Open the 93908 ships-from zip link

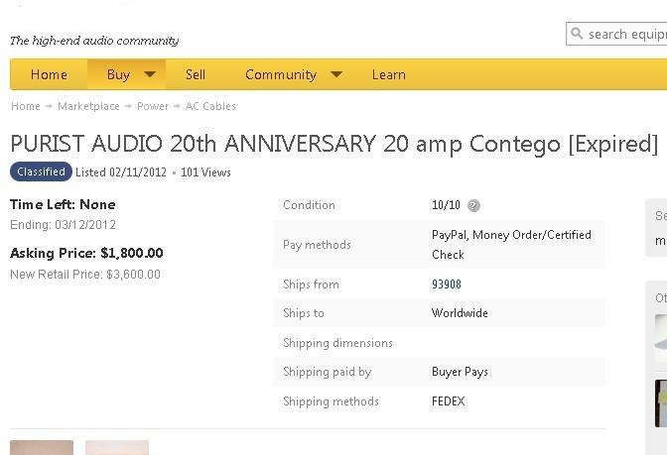pyautogui.click(x=447, y=284)
